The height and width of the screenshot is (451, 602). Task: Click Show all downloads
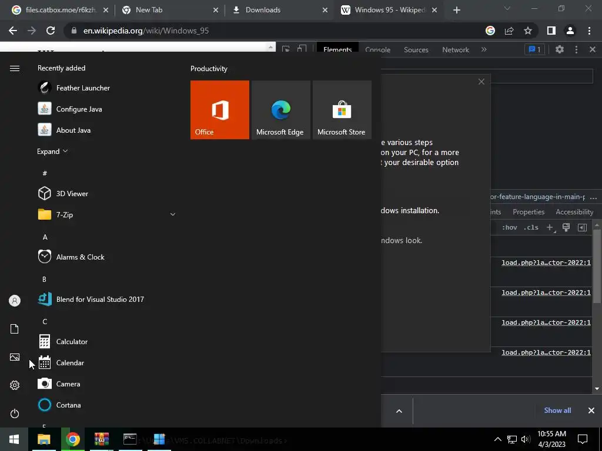[557, 410]
